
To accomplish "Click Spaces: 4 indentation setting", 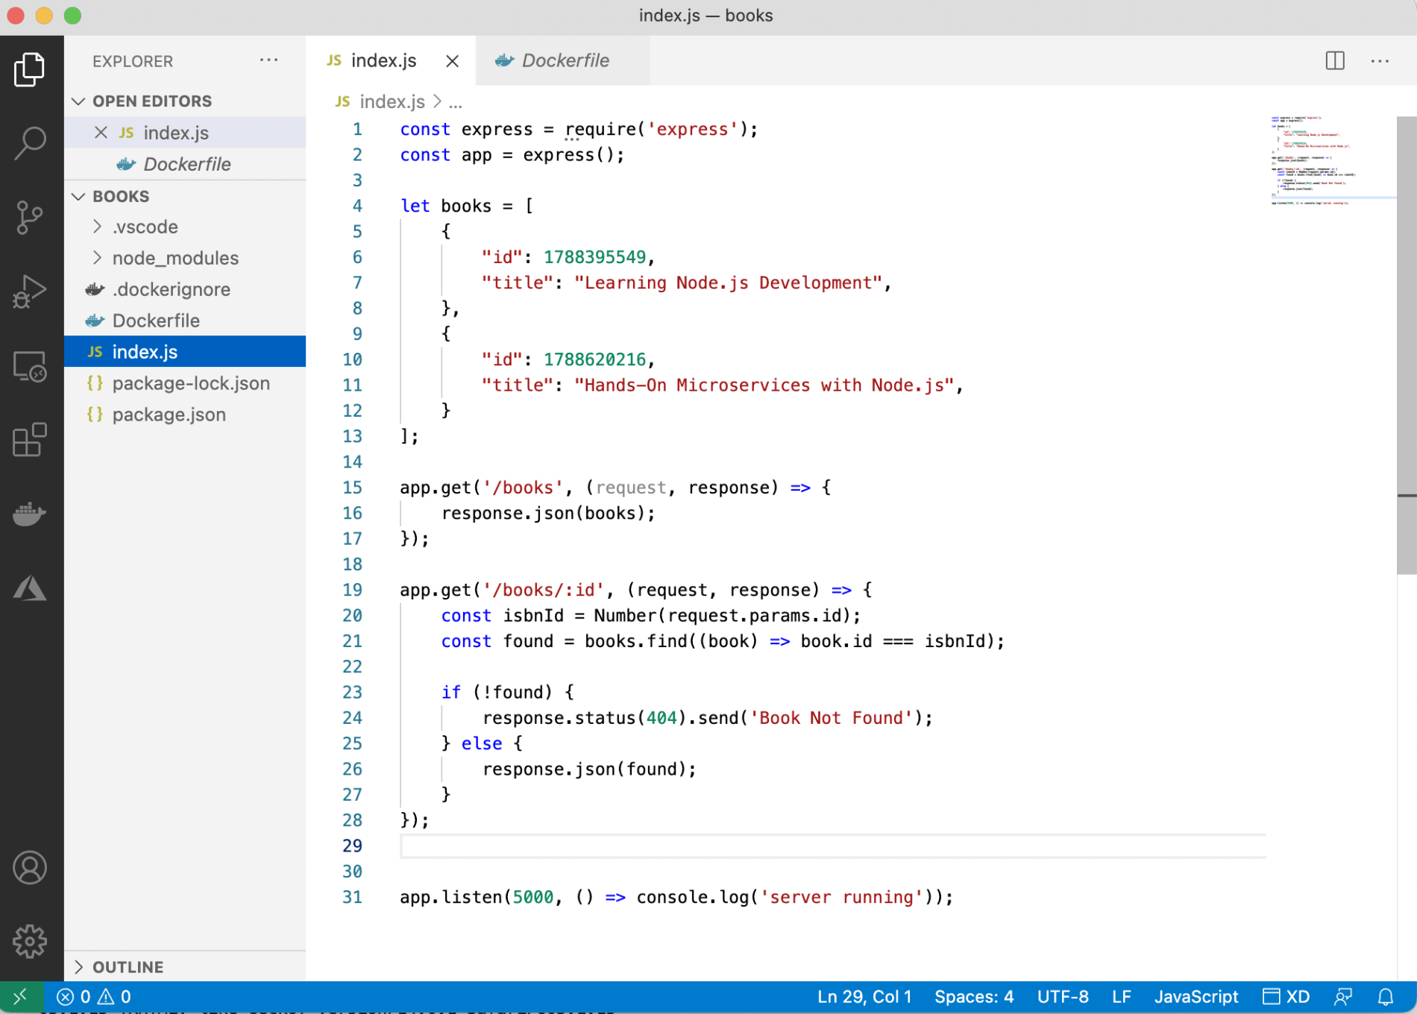I will click(x=973, y=997).
